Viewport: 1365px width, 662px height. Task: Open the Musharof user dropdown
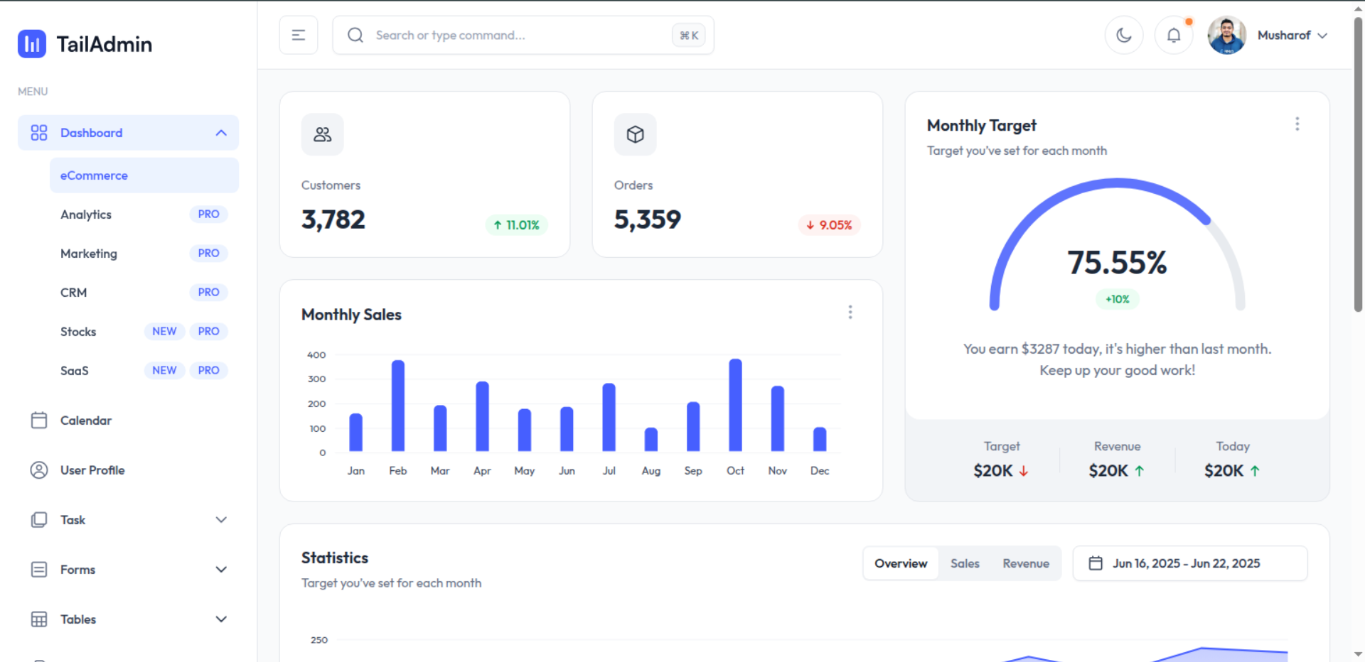(1291, 36)
